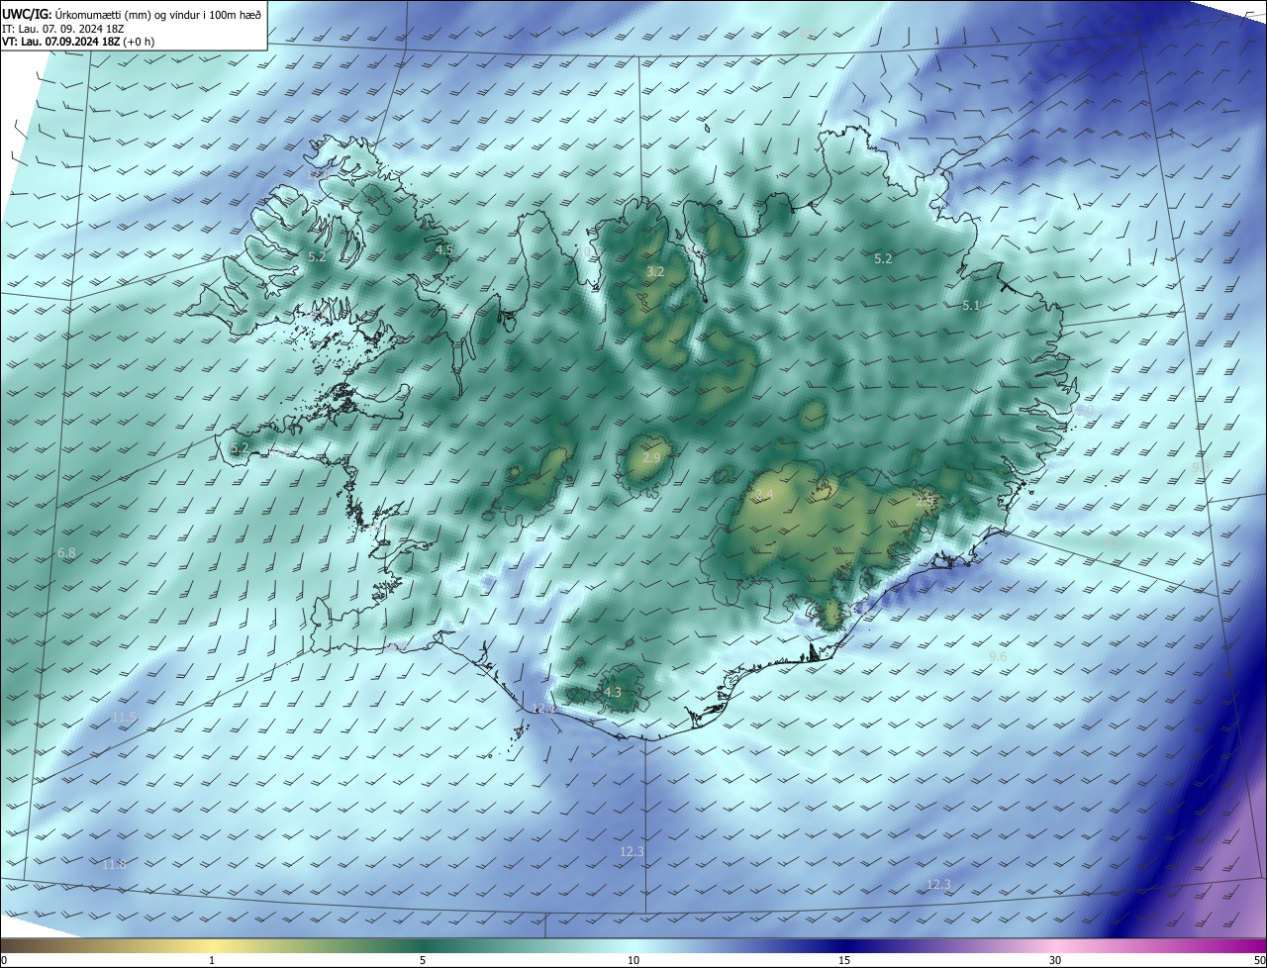The width and height of the screenshot is (1267, 968).
Task: Click the "1" tick on the color scale
Action: pyautogui.click(x=212, y=961)
